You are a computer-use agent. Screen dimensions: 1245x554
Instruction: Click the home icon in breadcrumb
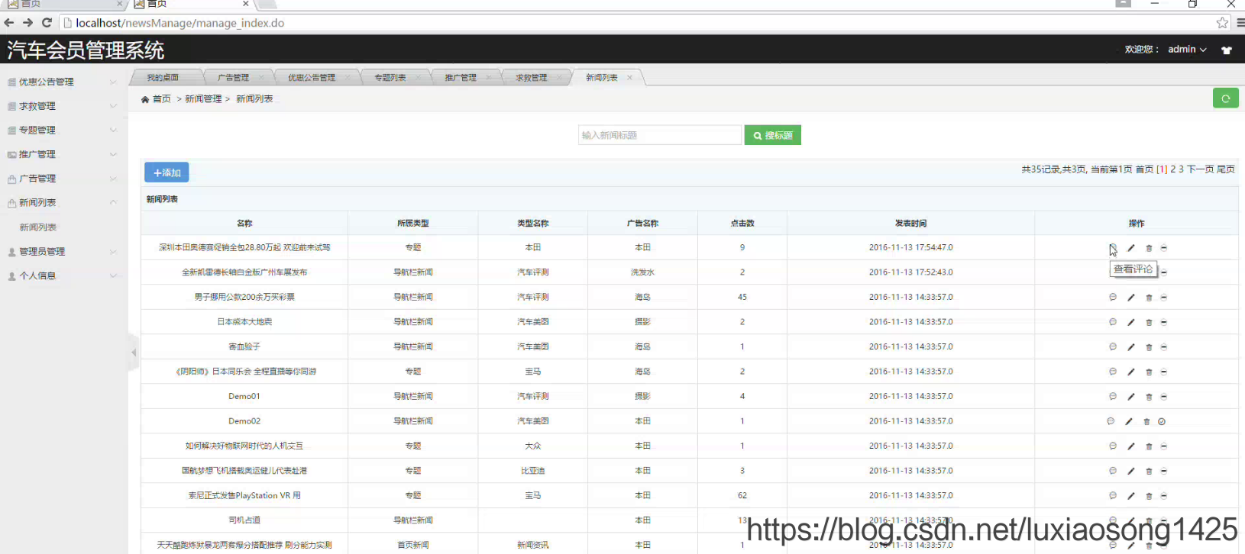coord(145,99)
